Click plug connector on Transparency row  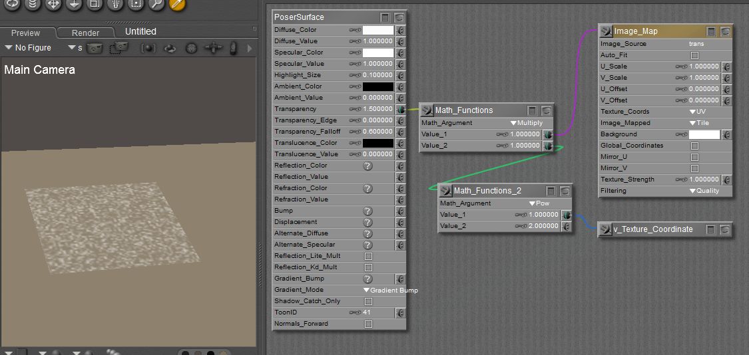point(400,109)
